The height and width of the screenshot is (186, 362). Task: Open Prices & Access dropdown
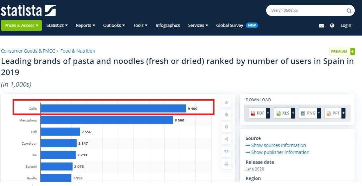coord(21,25)
